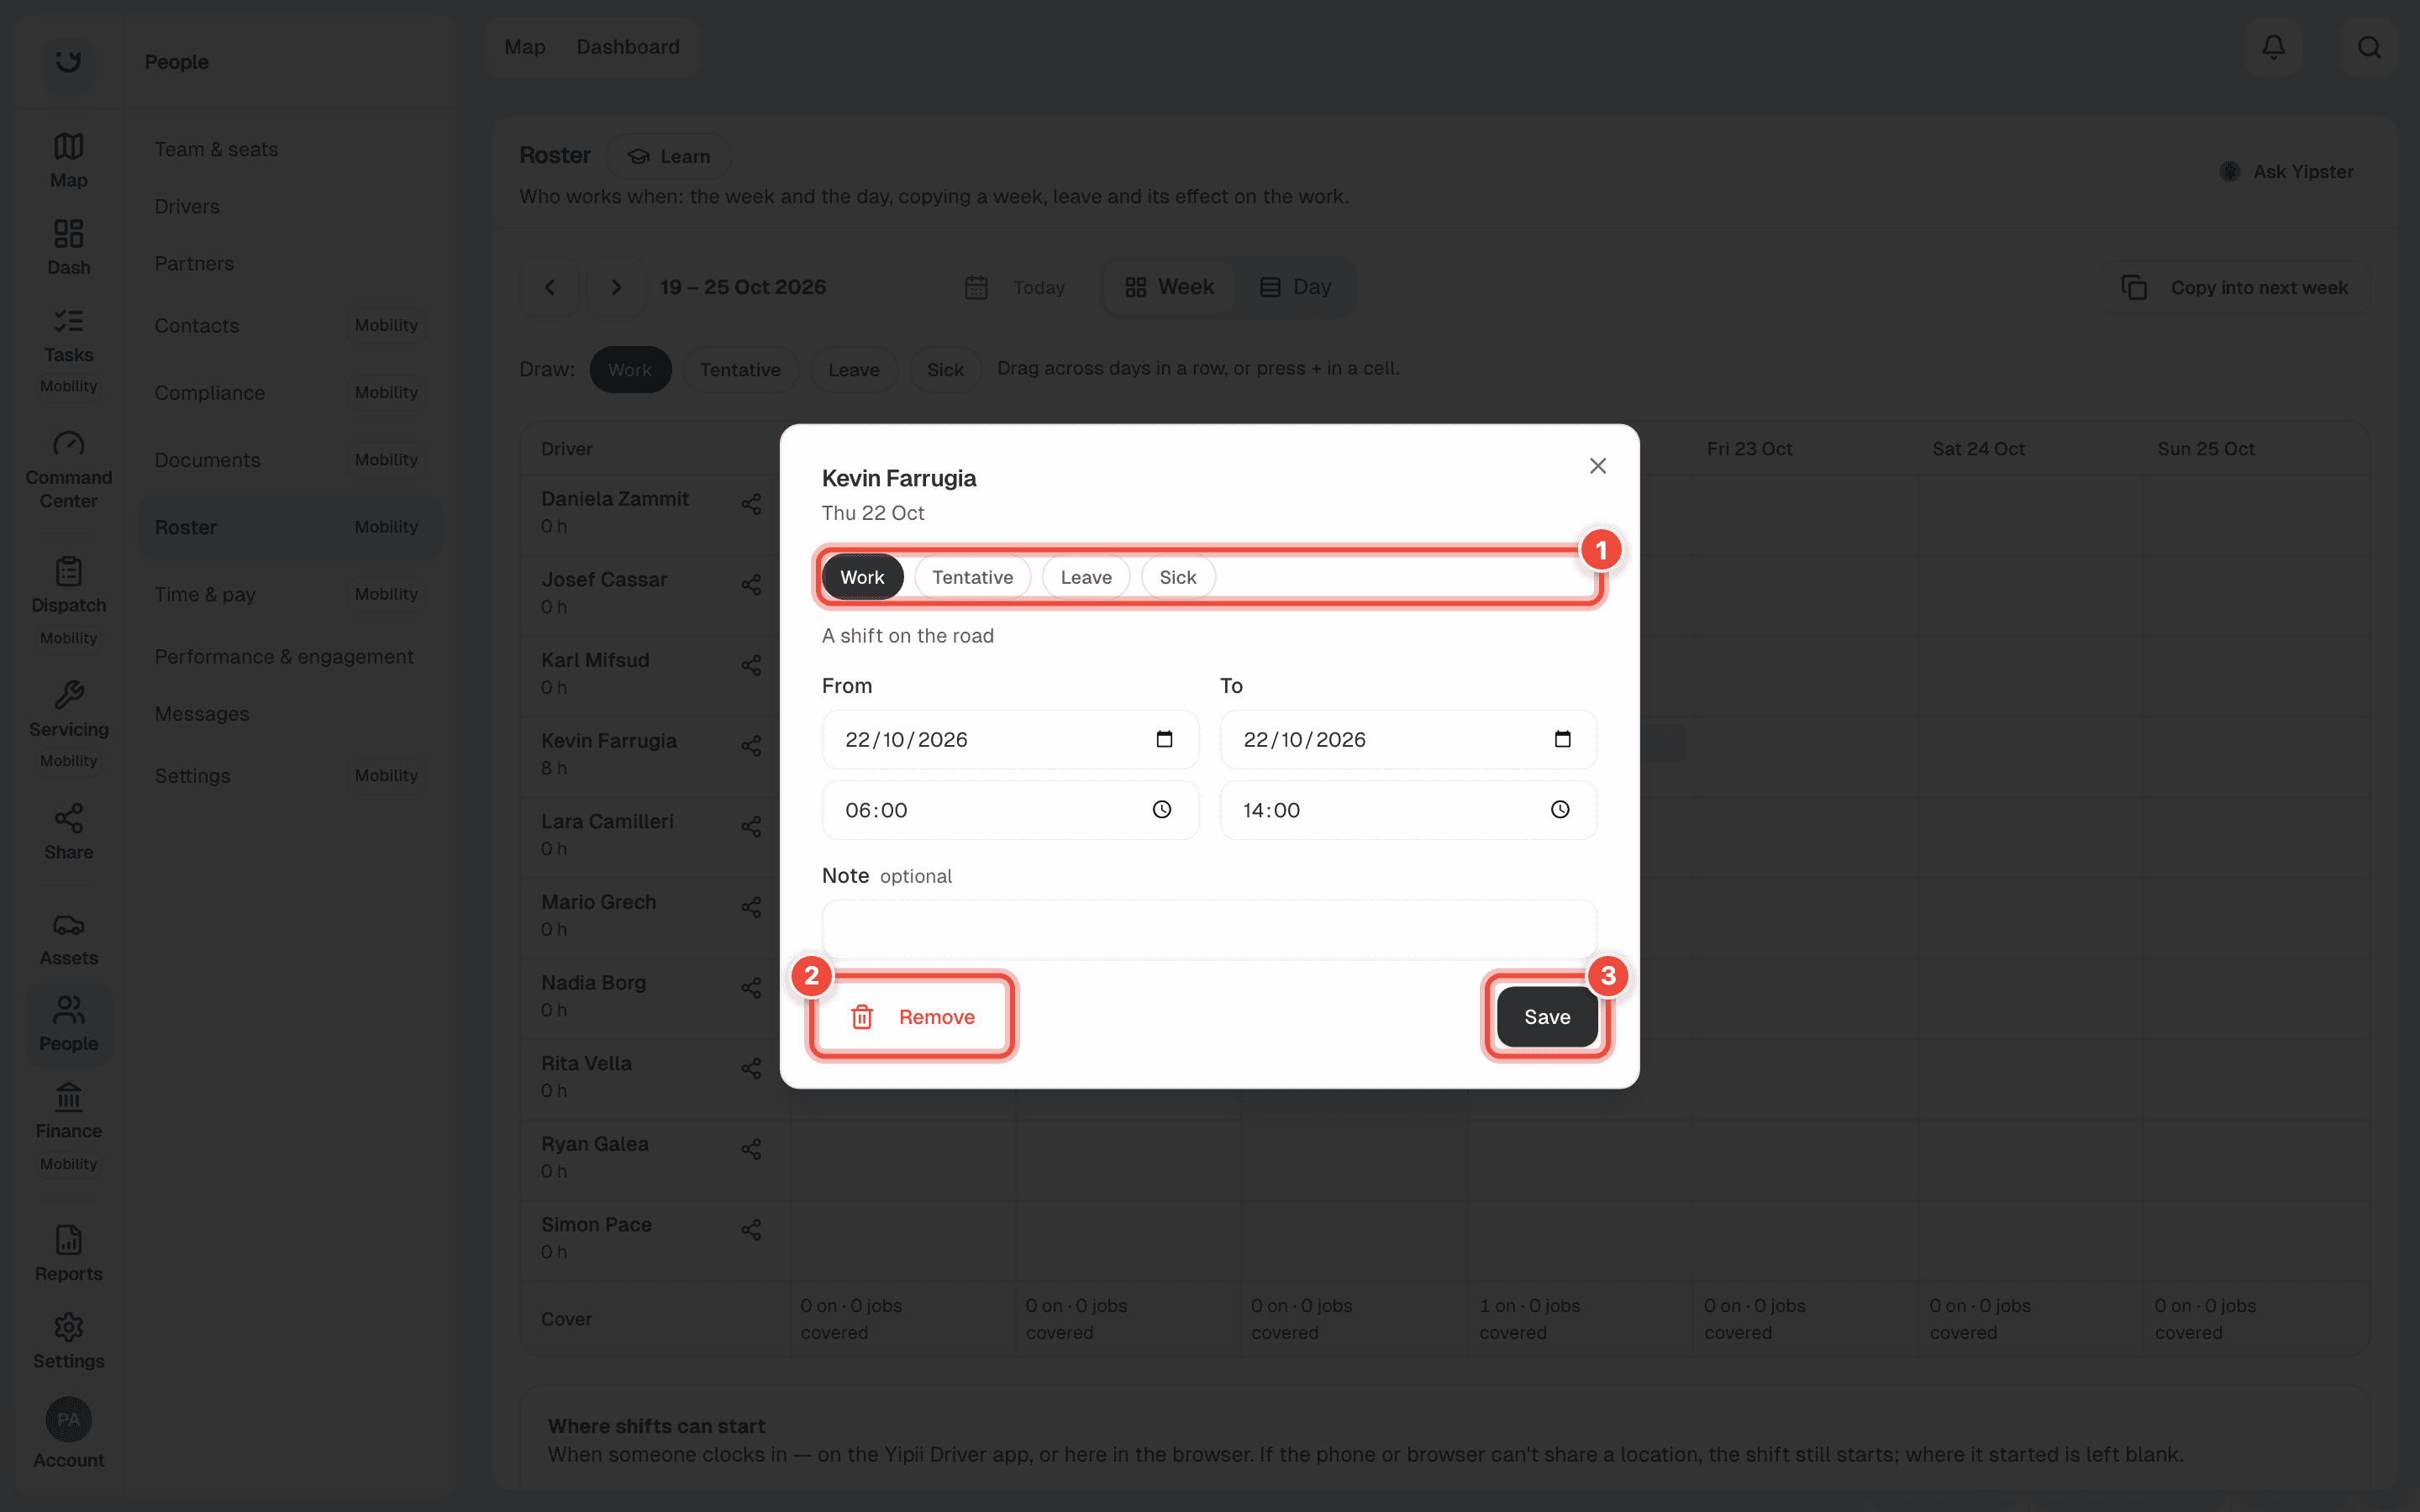Viewport: 2420px width, 1512px height.
Task: Choose Tentative in the Draw row
Action: coord(740,370)
